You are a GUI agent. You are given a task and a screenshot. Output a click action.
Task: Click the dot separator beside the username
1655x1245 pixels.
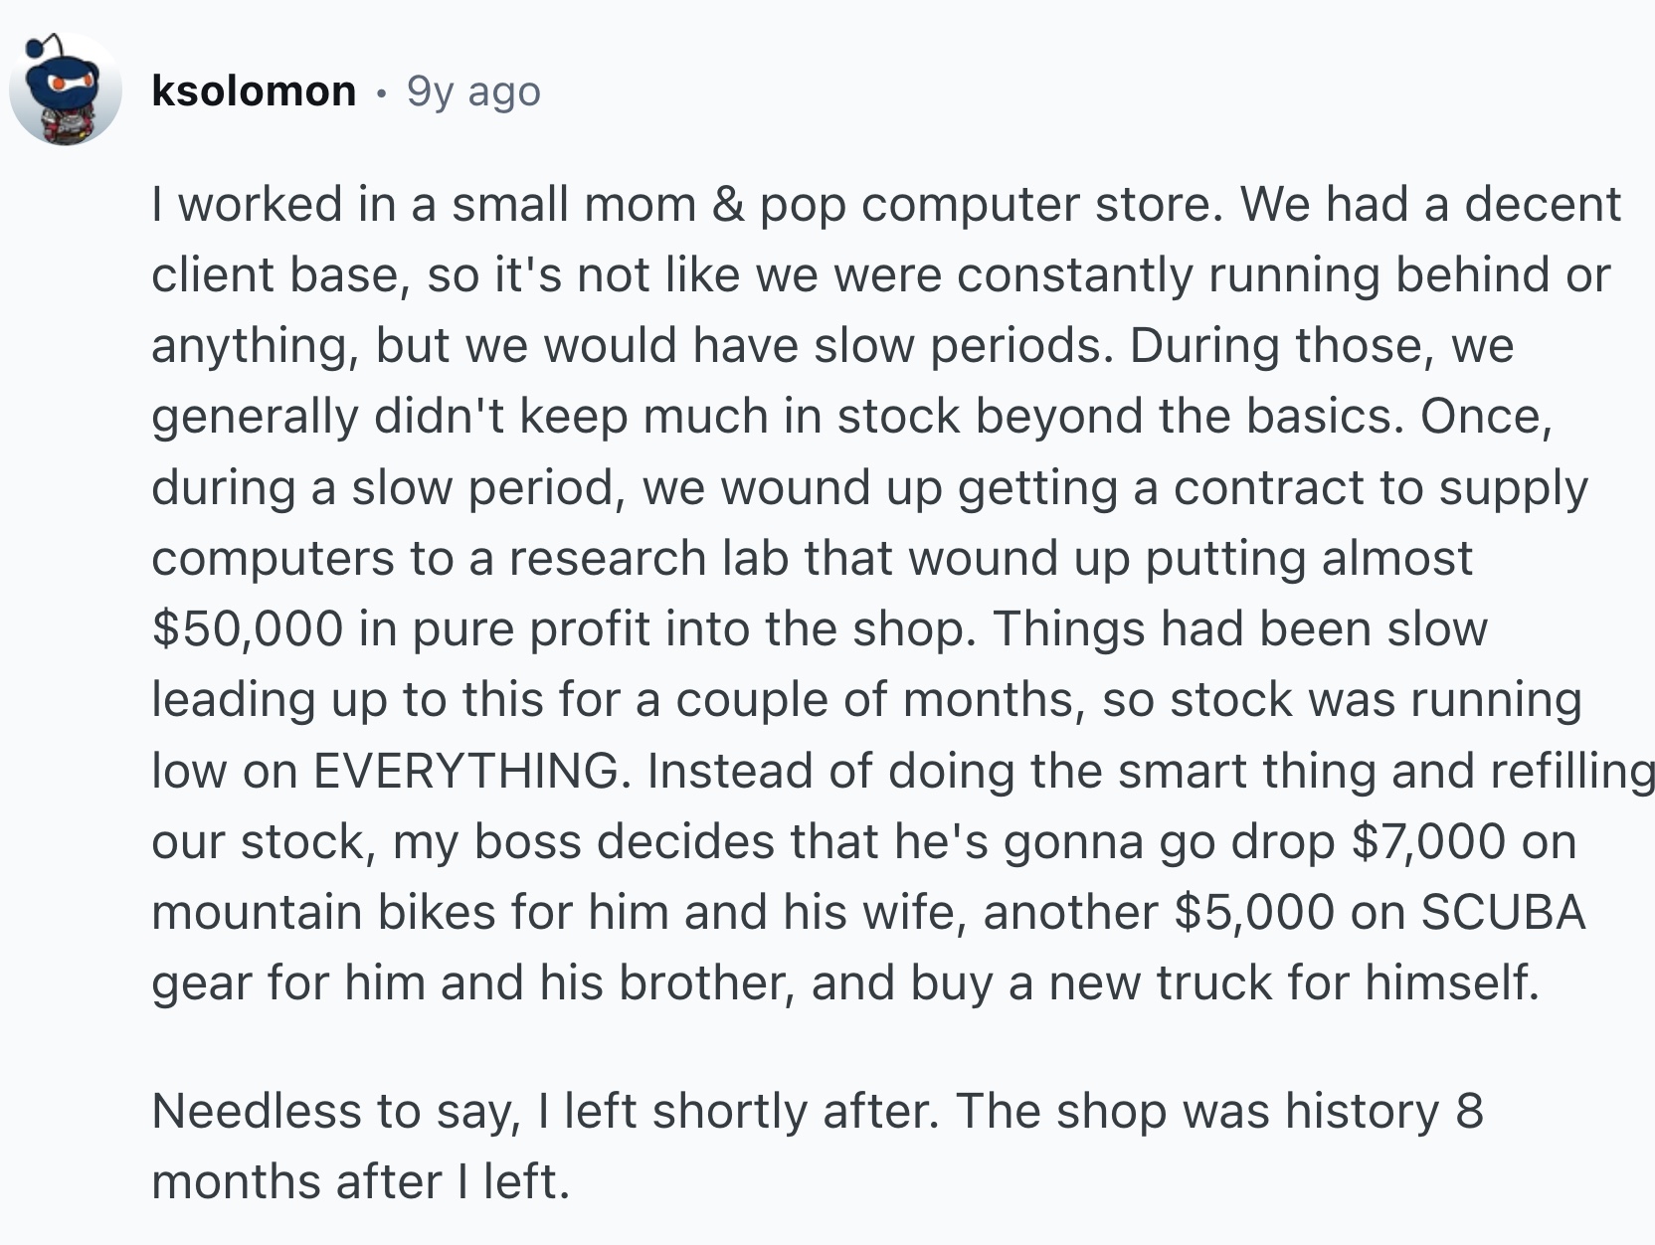click(381, 92)
